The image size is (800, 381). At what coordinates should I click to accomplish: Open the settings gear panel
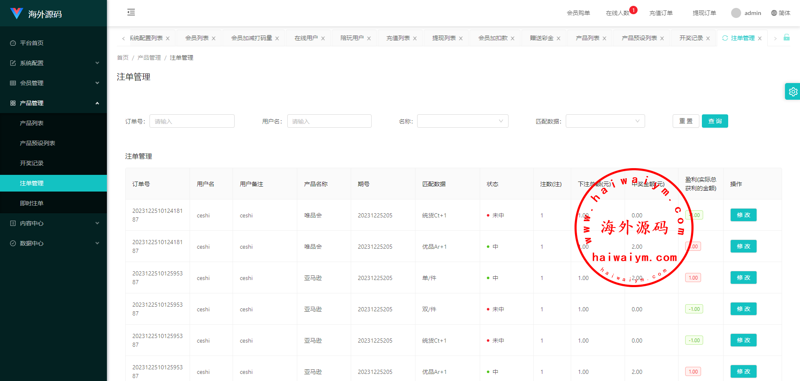pos(792,92)
